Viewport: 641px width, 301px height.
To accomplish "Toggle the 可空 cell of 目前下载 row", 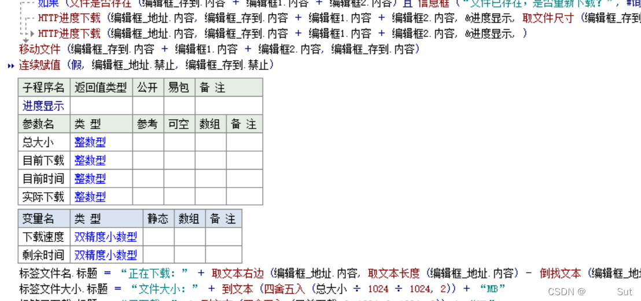I will [179, 160].
